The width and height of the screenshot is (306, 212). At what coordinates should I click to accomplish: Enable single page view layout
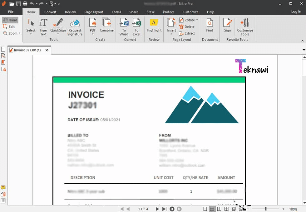205,209
